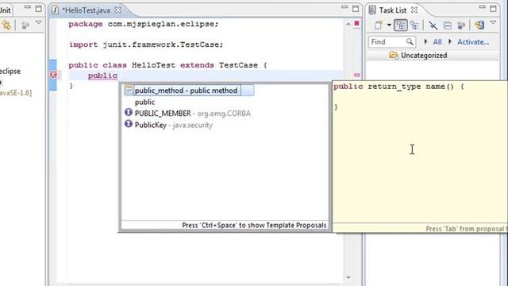Toggle Categorized presentation in Task List

[x=401, y=25]
